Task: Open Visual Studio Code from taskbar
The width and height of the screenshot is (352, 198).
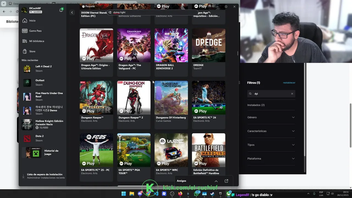Action: (x=156, y=194)
